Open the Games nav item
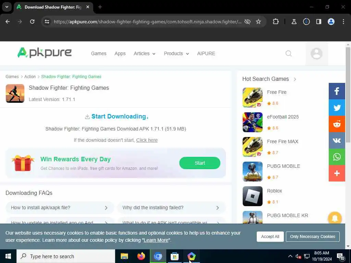Image resolution: width=351 pixels, height=263 pixels. click(98, 53)
